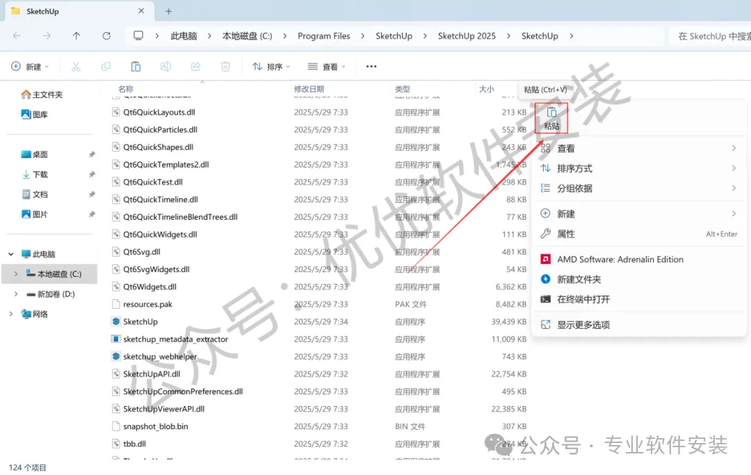
Task: Click 本地磁盘 (C:) breadcrumb
Action: pos(247,36)
